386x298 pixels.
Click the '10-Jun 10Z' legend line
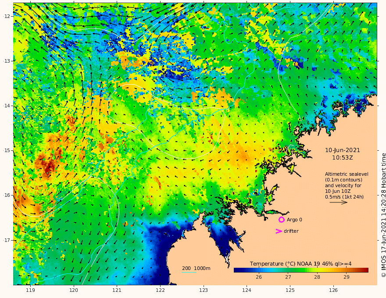click(338, 191)
